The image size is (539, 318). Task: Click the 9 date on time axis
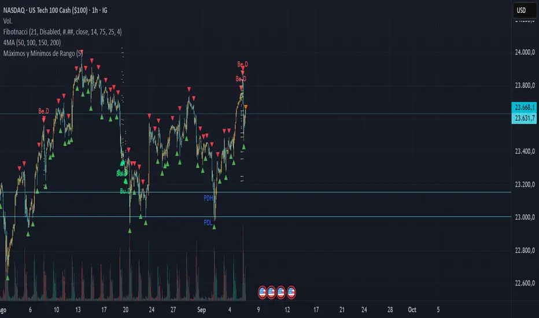258,310
